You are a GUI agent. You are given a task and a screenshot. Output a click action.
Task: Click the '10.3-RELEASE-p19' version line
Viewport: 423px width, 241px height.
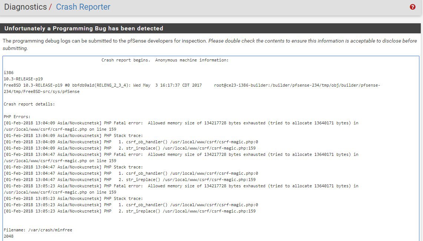pyautogui.click(x=23, y=79)
